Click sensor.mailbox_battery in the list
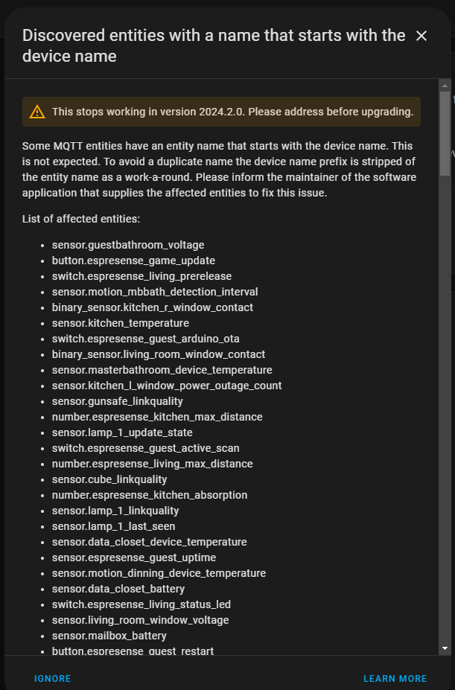 click(109, 636)
